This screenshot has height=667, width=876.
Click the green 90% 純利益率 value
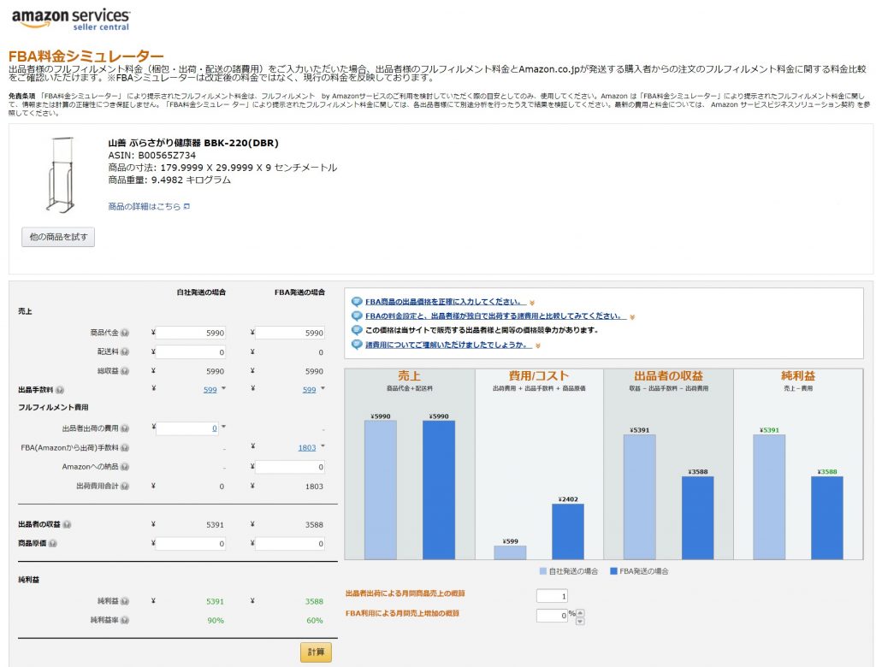click(216, 621)
